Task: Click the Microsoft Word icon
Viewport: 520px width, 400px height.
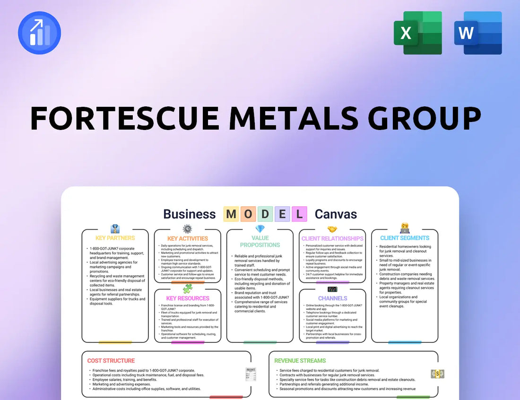Action: [478, 33]
